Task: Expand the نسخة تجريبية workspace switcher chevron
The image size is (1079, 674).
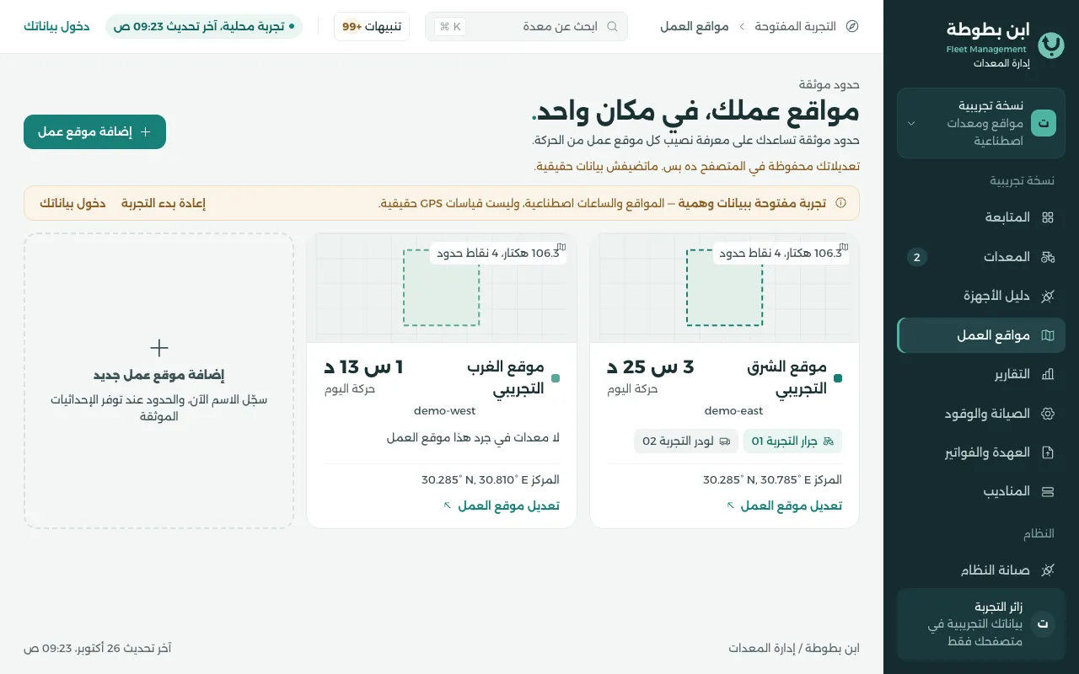Action: [911, 123]
